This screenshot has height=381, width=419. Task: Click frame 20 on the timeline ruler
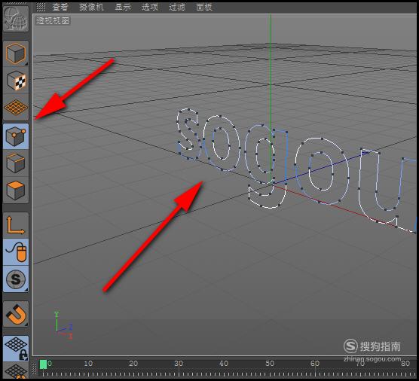click(x=133, y=364)
